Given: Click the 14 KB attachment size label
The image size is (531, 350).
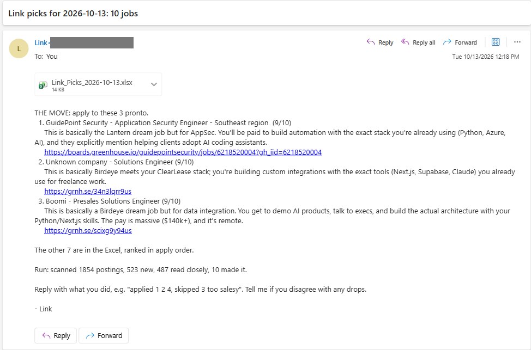Looking at the screenshot, I should pos(58,90).
